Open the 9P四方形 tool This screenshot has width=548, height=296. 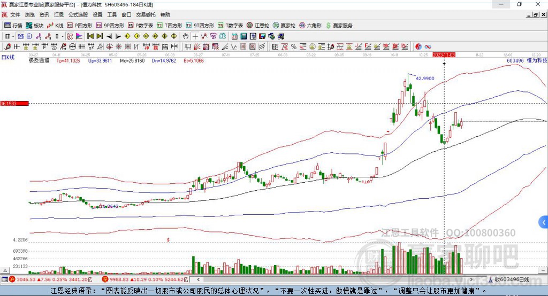tap(110, 26)
